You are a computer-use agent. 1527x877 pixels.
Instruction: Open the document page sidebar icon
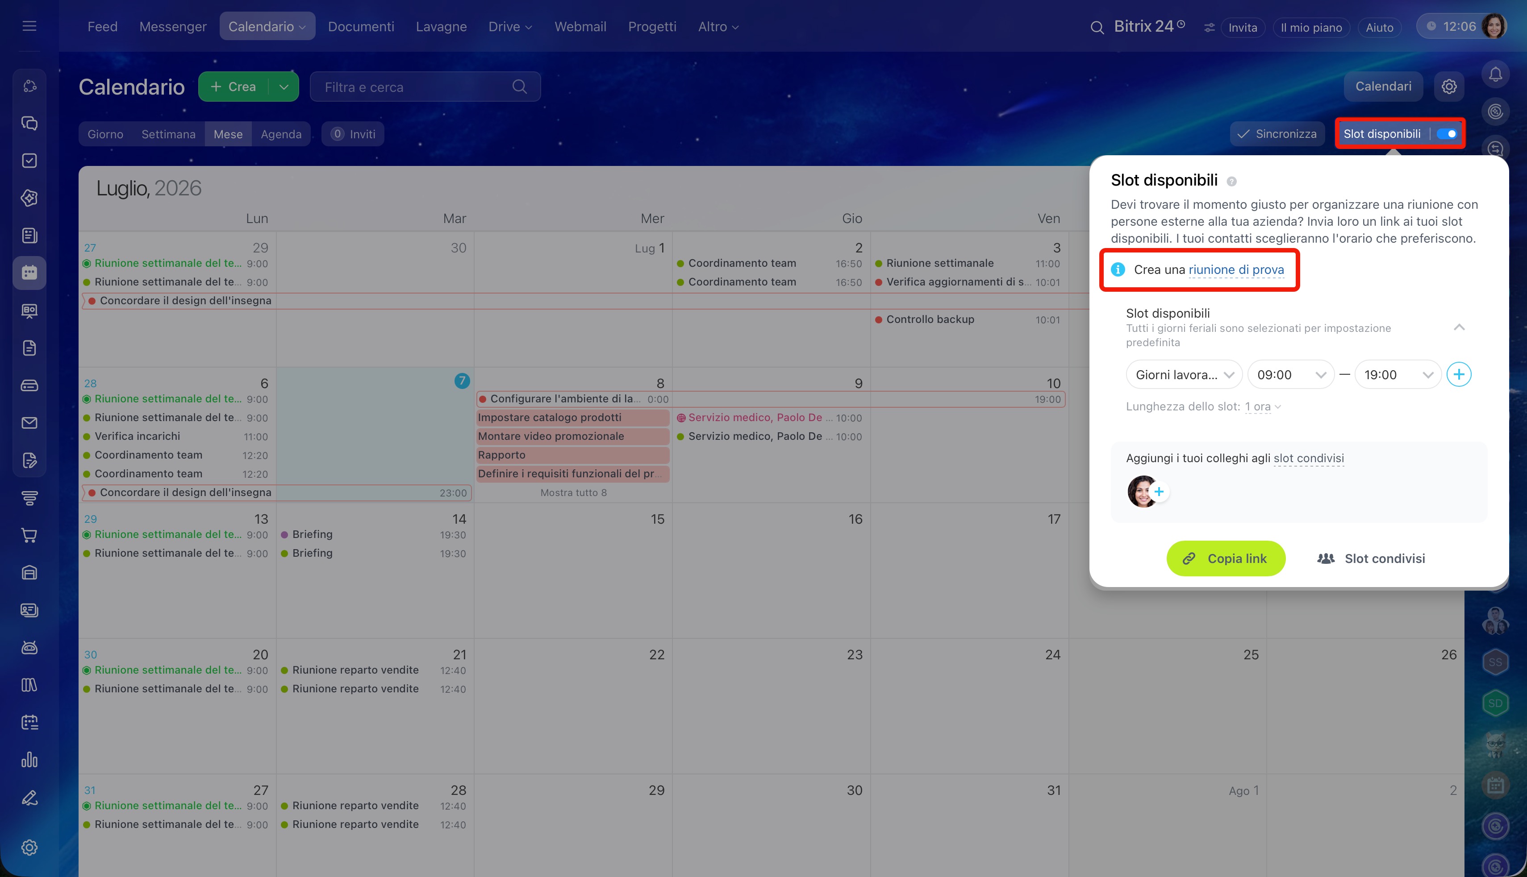[29, 348]
